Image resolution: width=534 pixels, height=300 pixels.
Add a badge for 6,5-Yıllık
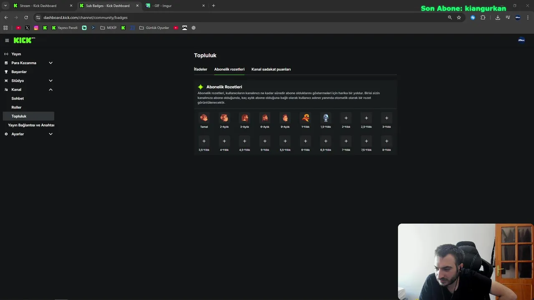pyautogui.click(x=326, y=141)
